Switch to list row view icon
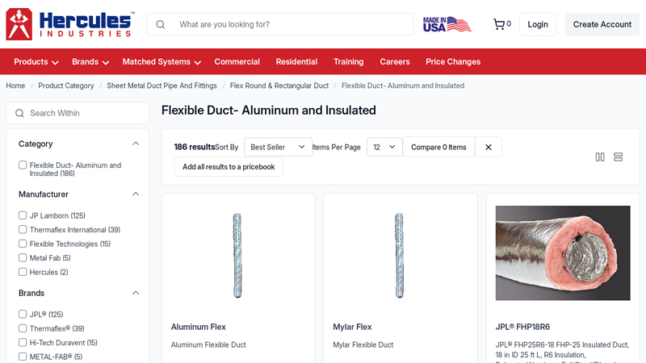Image resolution: width=646 pixels, height=363 pixels. 618,156
